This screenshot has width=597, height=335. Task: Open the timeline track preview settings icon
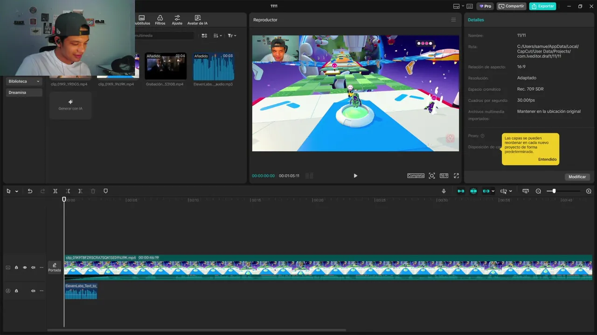click(526, 191)
